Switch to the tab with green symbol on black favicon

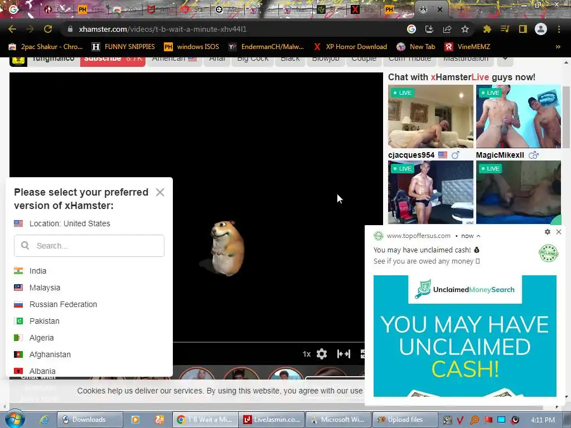pyautogui.click(x=321, y=9)
